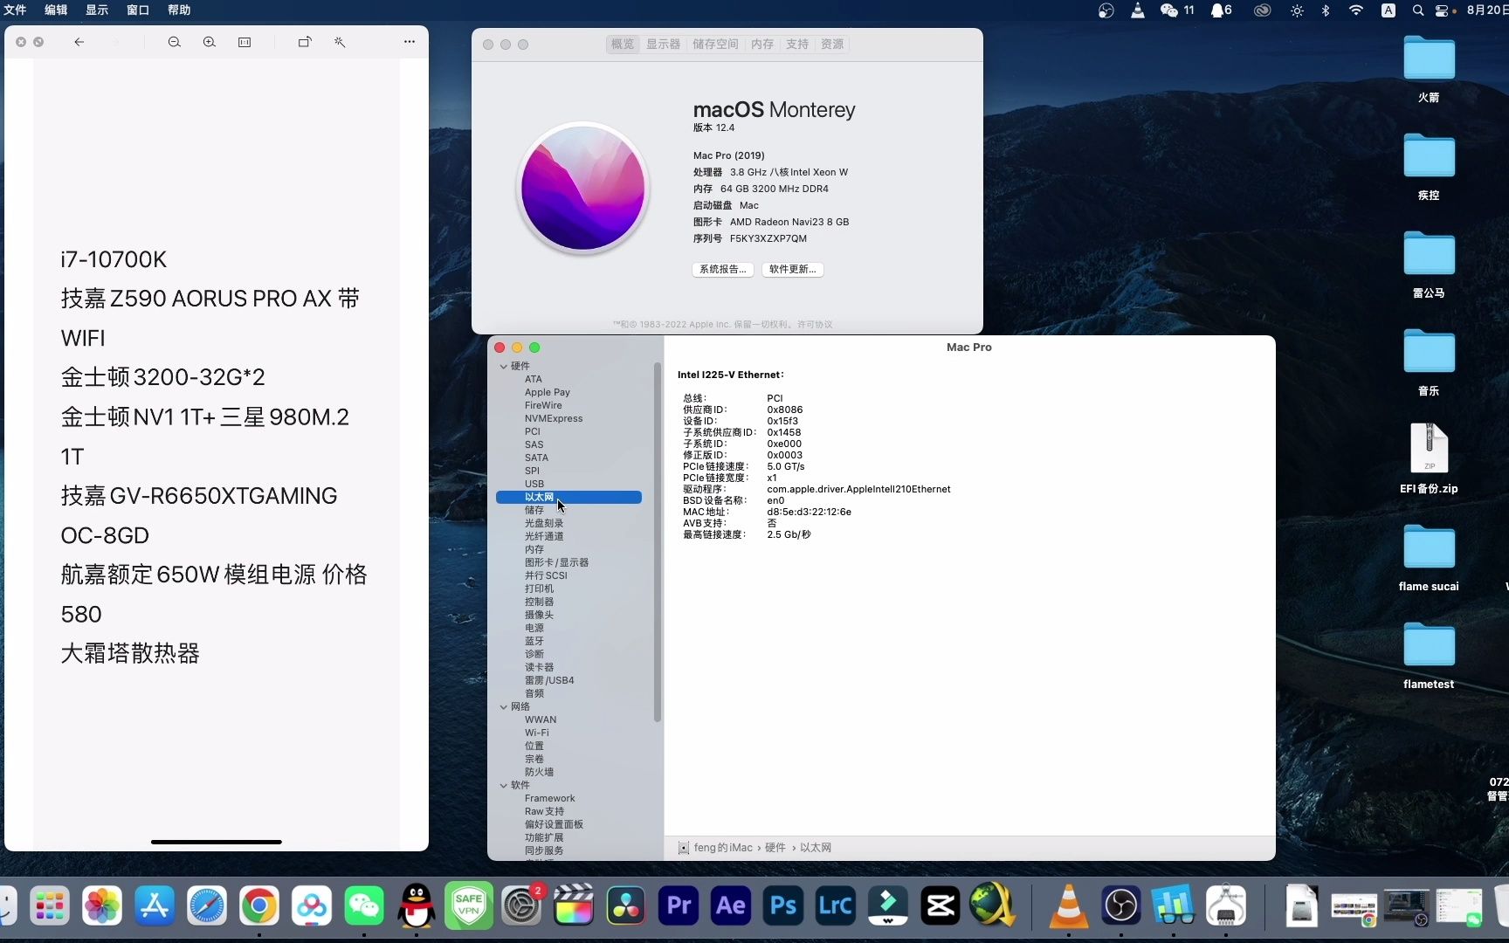
Task: Open the 音乐 folder on desktop
Action: [1429, 361]
